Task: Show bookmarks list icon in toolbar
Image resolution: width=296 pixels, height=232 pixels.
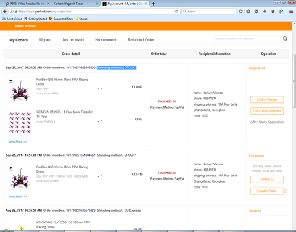Action: point(249,12)
